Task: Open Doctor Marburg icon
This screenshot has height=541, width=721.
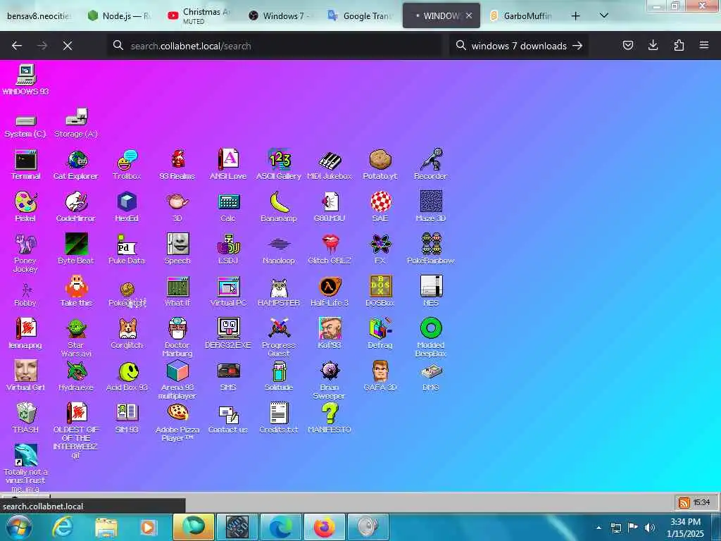Action: pos(177,337)
